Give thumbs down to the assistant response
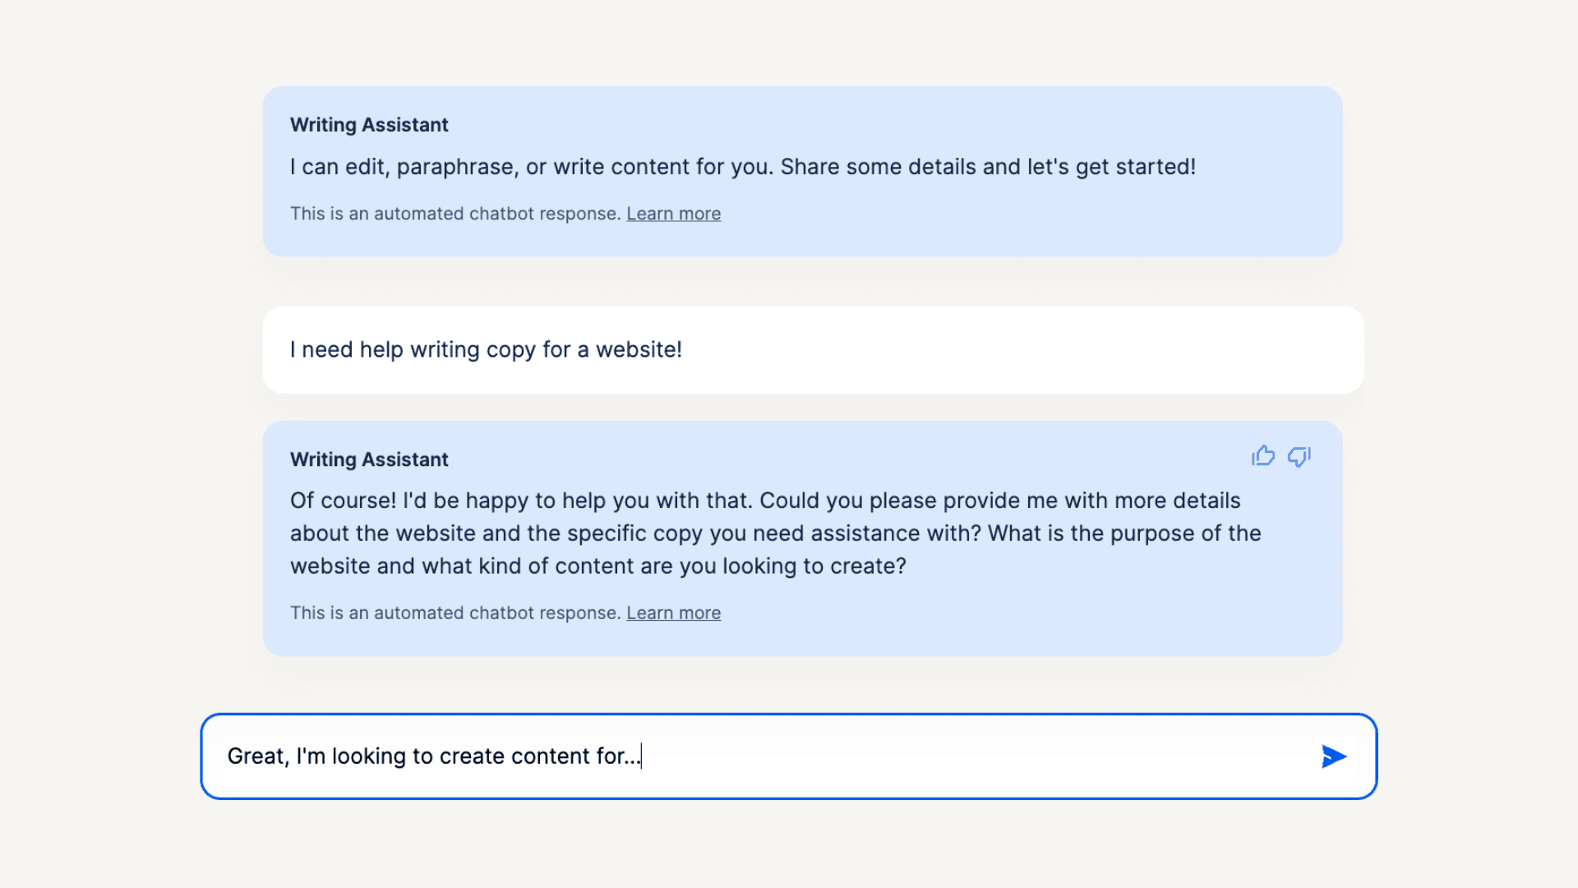 click(x=1299, y=456)
